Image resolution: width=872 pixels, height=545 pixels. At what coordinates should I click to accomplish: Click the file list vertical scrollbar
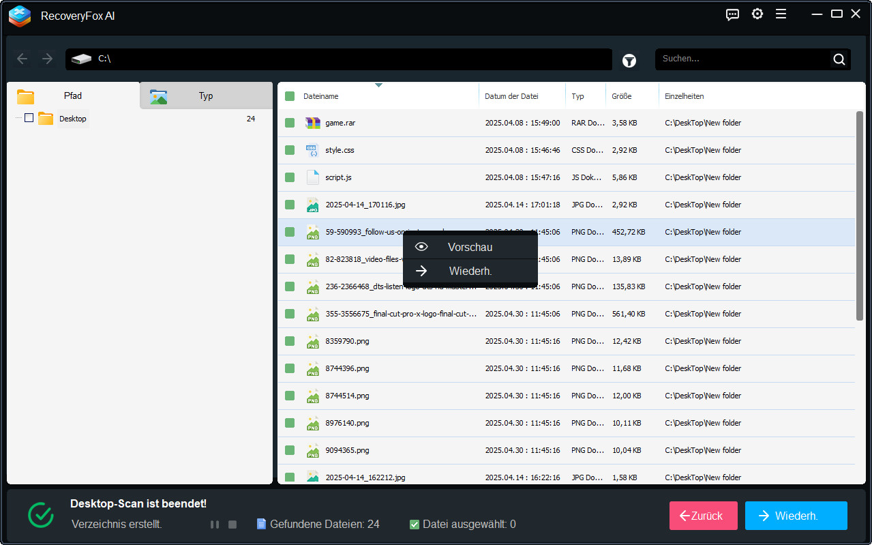click(860, 216)
